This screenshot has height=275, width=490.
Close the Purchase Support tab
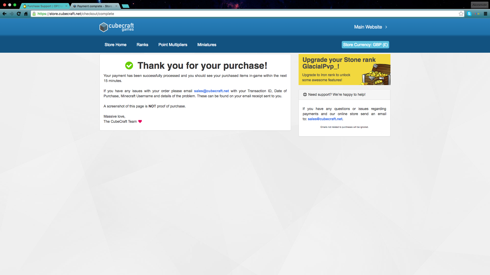coord(66,6)
